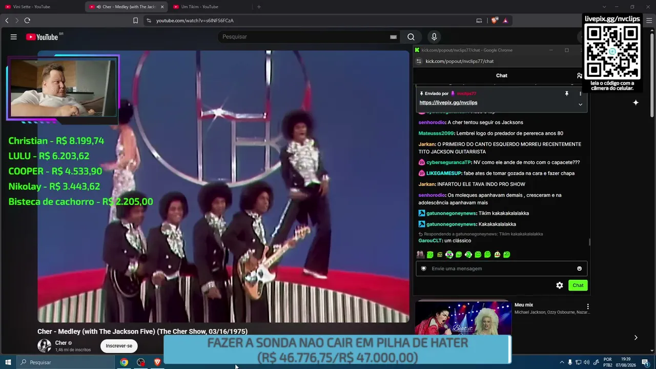Image resolution: width=656 pixels, height=369 pixels.
Task: Open the Windows Start menu
Action: (8, 362)
